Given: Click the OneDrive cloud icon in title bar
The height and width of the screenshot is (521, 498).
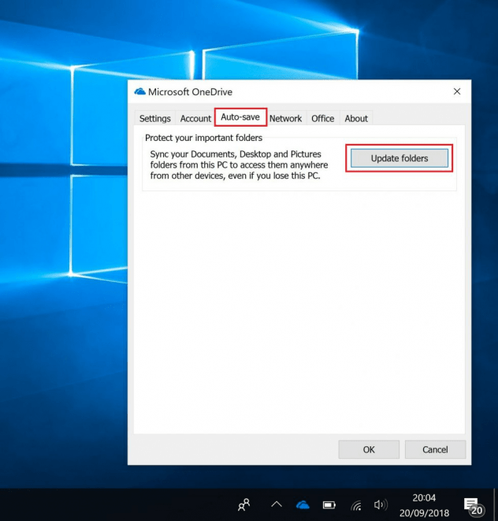Looking at the screenshot, I should click(139, 91).
